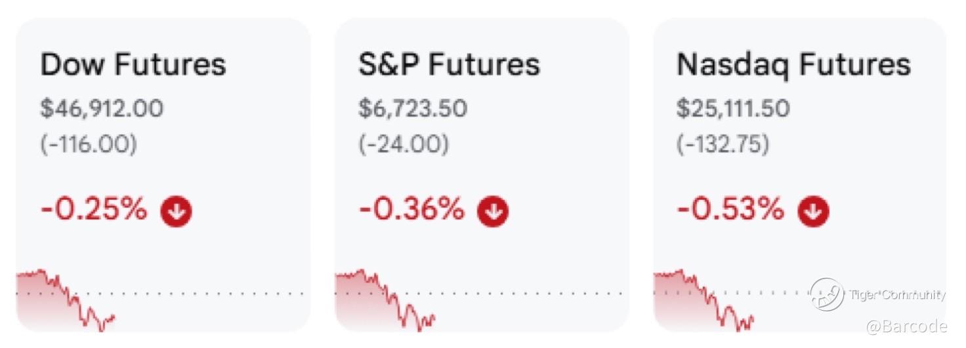Open the Dow Futures card title

click(133, 64)
